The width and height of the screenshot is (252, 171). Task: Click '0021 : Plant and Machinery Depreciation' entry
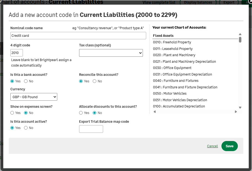point(184,62)
